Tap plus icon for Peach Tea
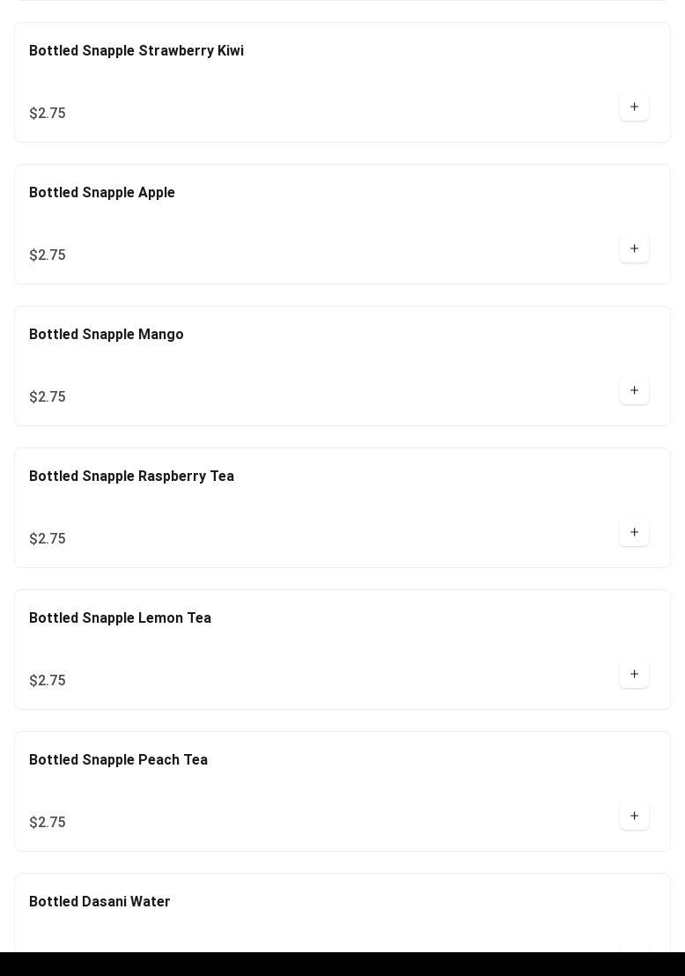This screenshot has height=976, width=685. 634,817
